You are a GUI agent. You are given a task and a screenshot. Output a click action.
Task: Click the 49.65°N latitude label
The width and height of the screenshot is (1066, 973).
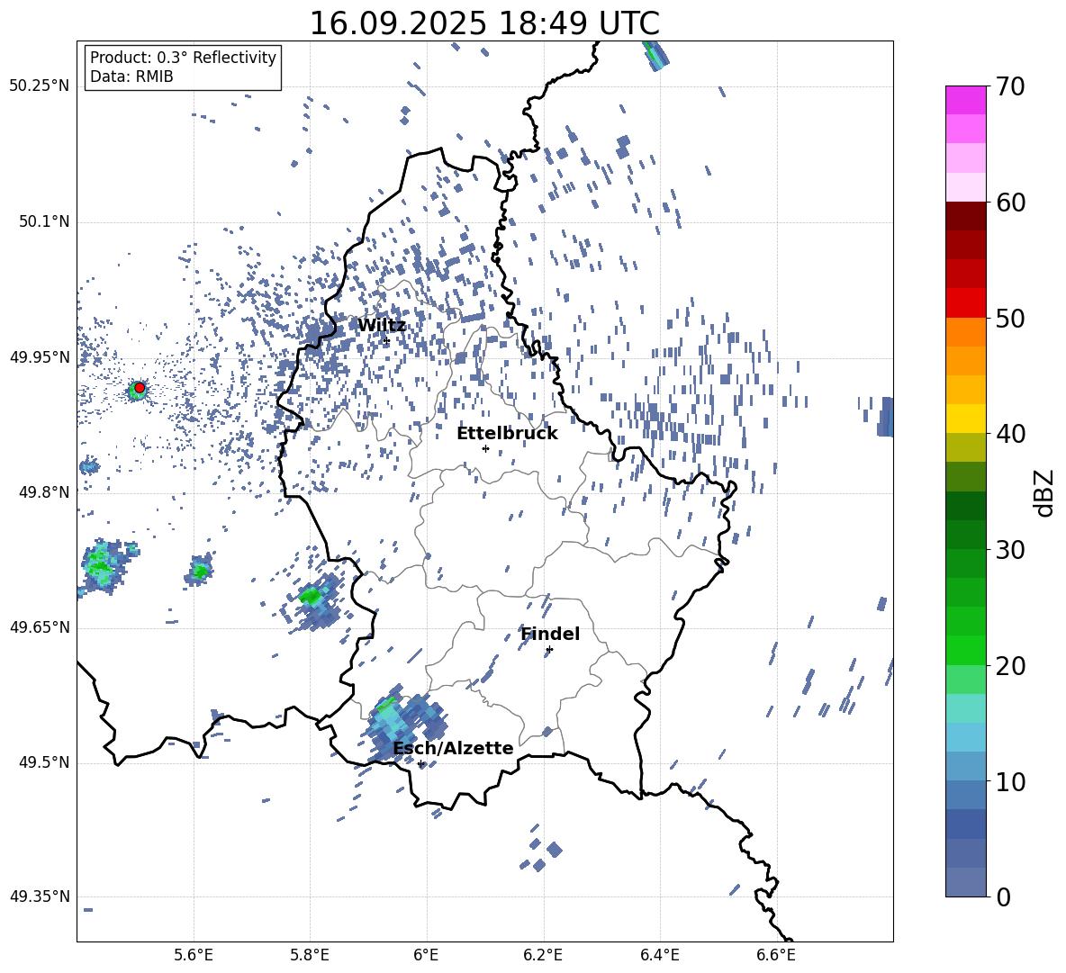point(40,626)
